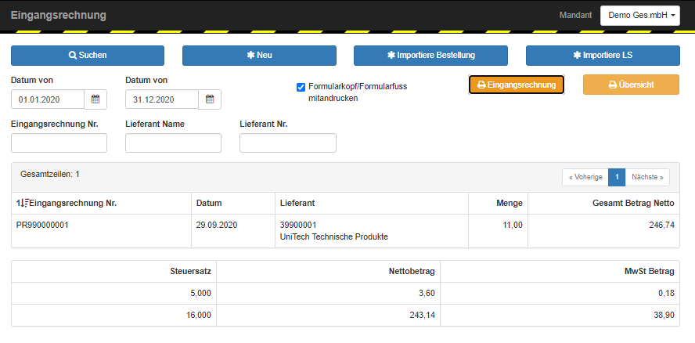Click VAT amount 38,90

tap(664, 315)
